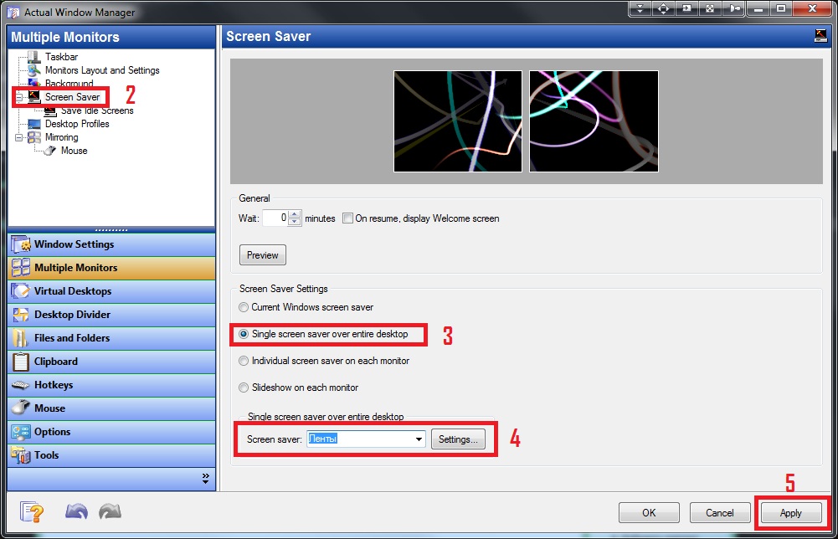Open the Mouse section in sidebar
Image resolution: width=838 pixels, height=539 pixels.
click(111, 408)
